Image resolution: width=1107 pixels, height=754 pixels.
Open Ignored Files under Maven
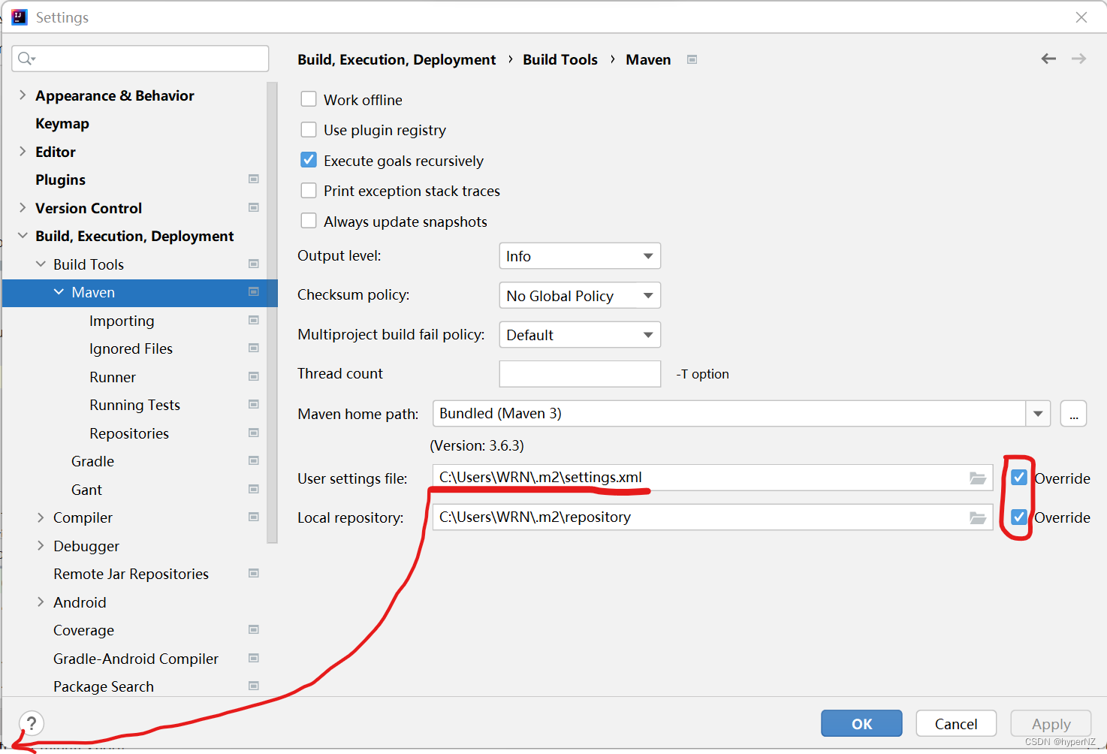tap(131, 348)
